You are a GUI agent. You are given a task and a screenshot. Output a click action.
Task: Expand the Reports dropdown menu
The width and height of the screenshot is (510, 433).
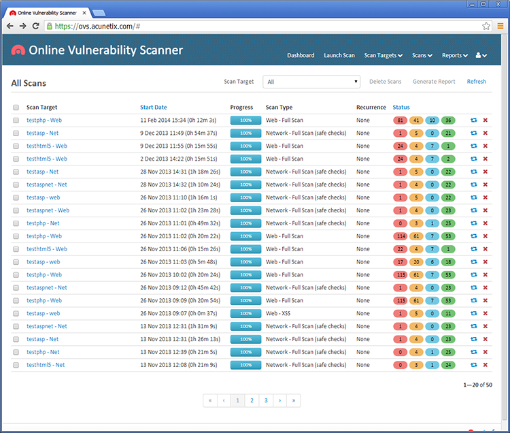[x=454, y=55]
